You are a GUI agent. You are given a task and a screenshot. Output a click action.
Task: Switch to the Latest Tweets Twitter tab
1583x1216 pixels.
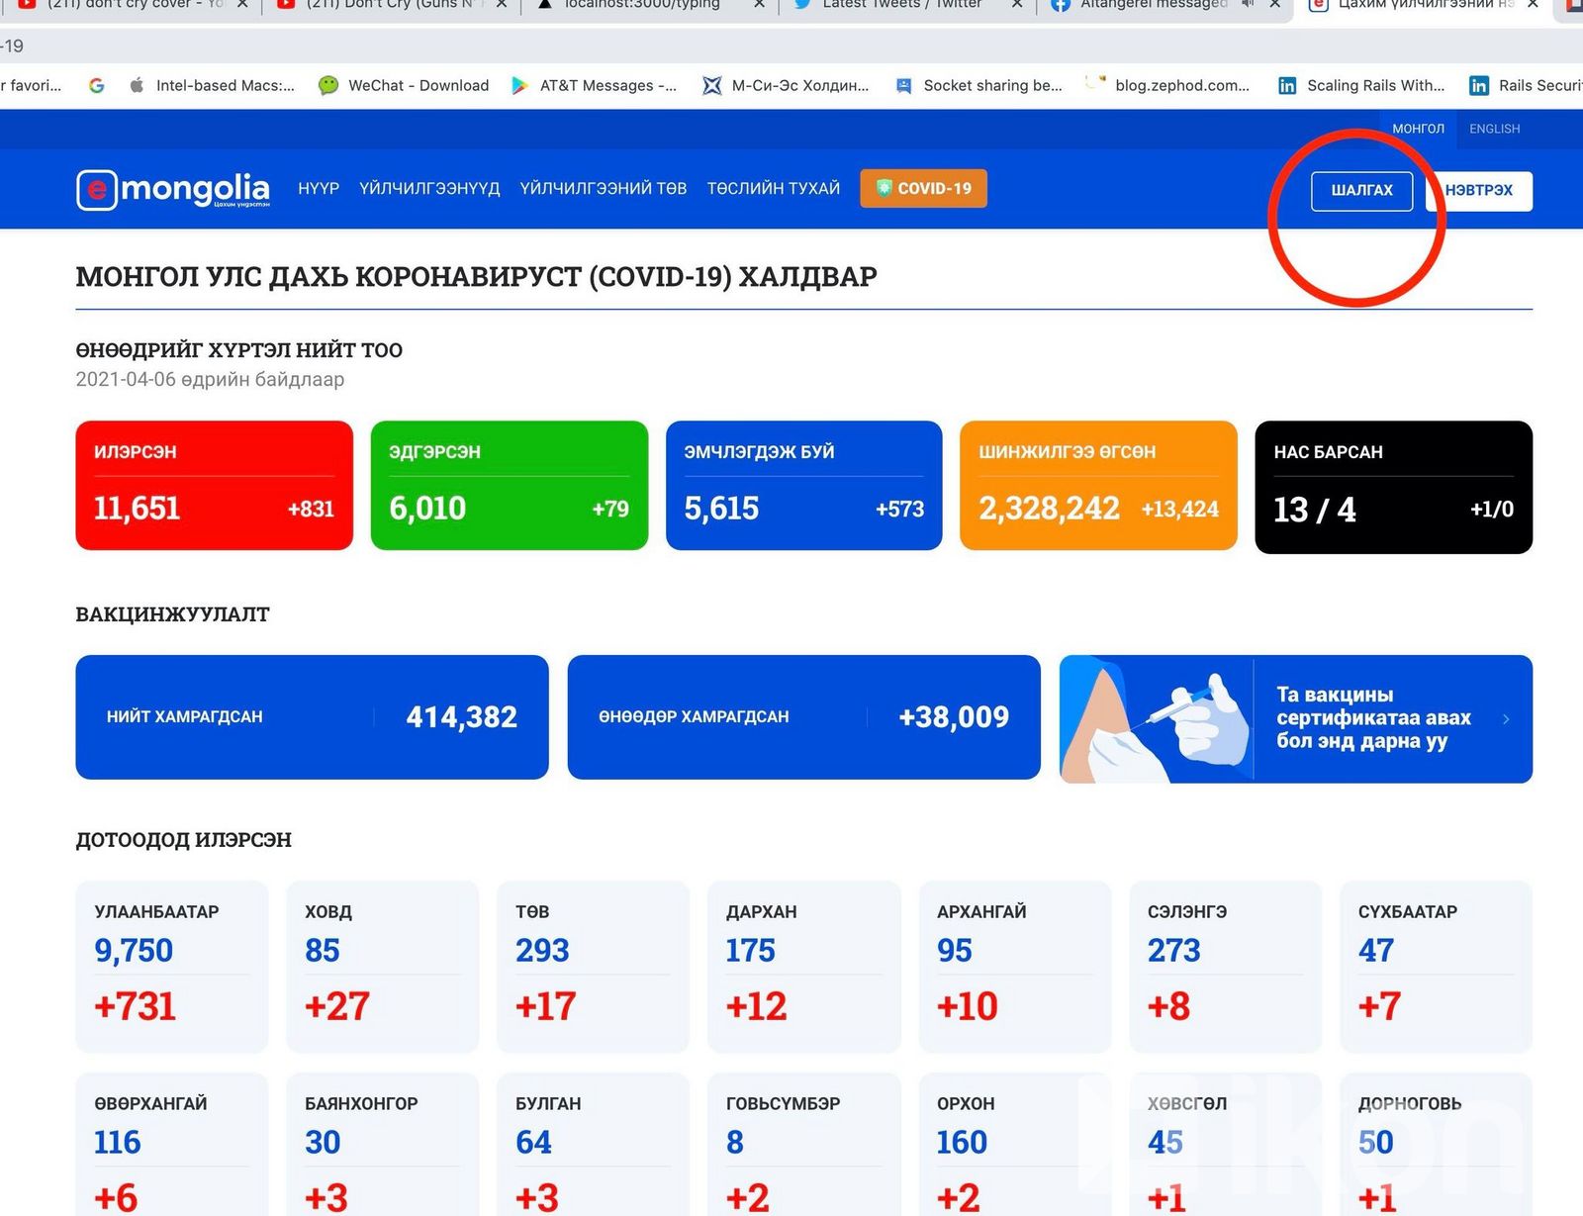point(900,5)
